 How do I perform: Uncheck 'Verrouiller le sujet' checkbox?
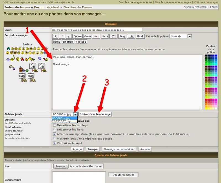pos(54,143)
